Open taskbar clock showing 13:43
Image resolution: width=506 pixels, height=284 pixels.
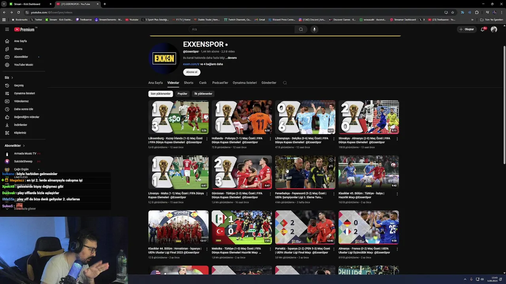coord(492,279)
